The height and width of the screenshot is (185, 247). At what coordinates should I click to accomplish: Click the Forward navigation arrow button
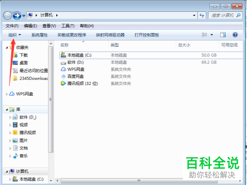pyautogui.click(x=17, y=16)
